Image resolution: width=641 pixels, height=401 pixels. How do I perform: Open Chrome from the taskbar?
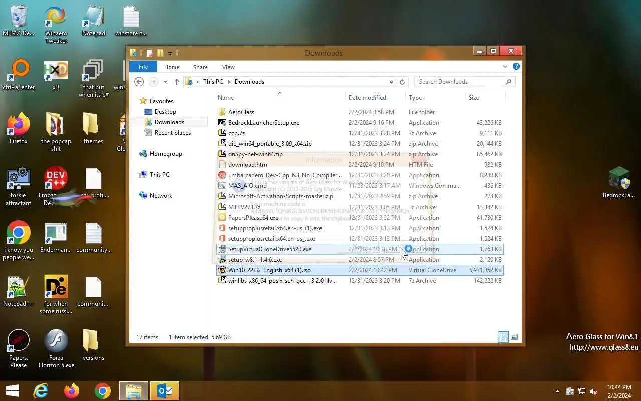tap(103, 391)
